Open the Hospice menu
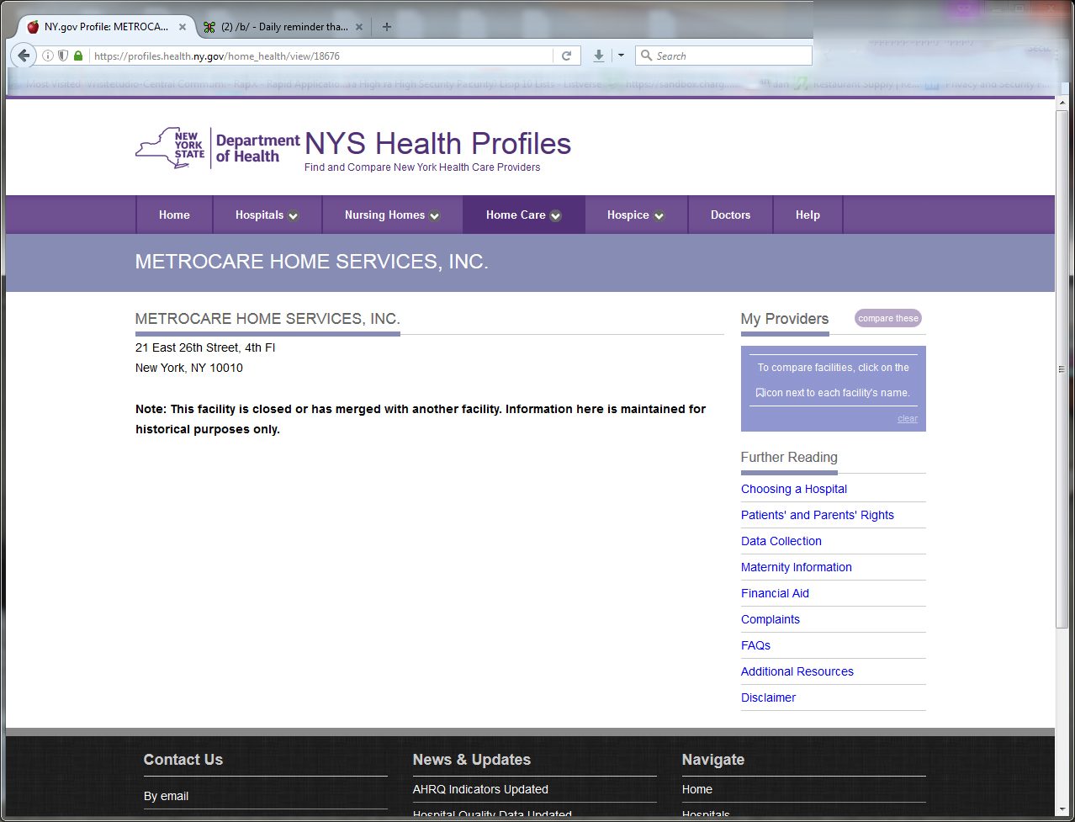Image resolution: width=1075 pixels, height=822 pixels. coord(636,215)
